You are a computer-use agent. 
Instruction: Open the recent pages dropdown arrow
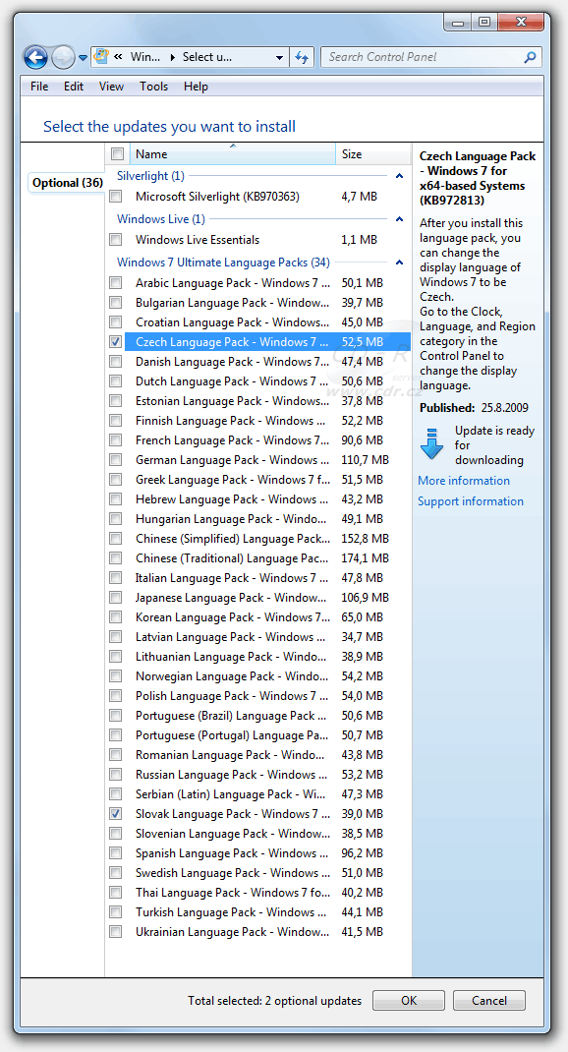pyautogui.click(x=84, y=58)
